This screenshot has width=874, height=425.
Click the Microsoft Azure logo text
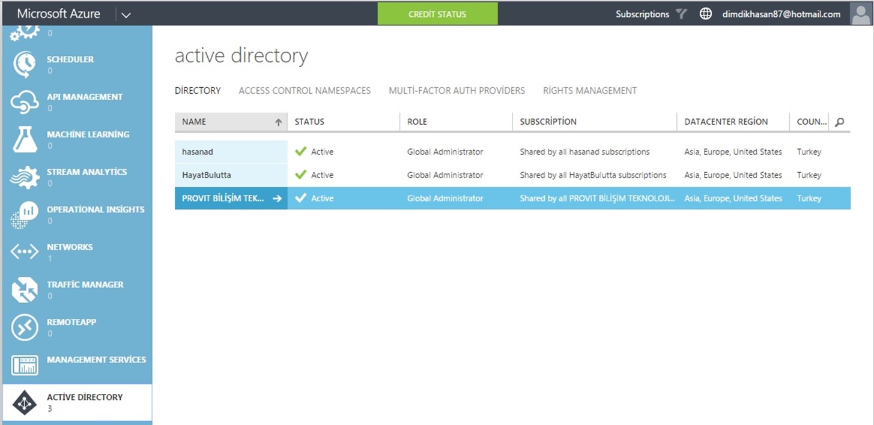tap(58, 13)
